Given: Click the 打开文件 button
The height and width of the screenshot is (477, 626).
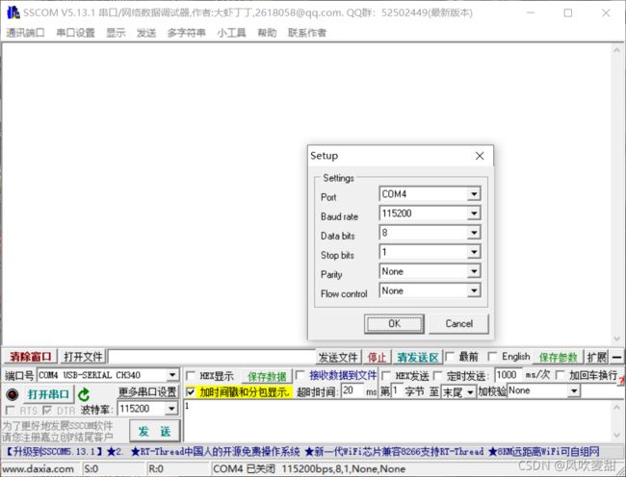Looking at the screenshot, I should coord(83,357).
